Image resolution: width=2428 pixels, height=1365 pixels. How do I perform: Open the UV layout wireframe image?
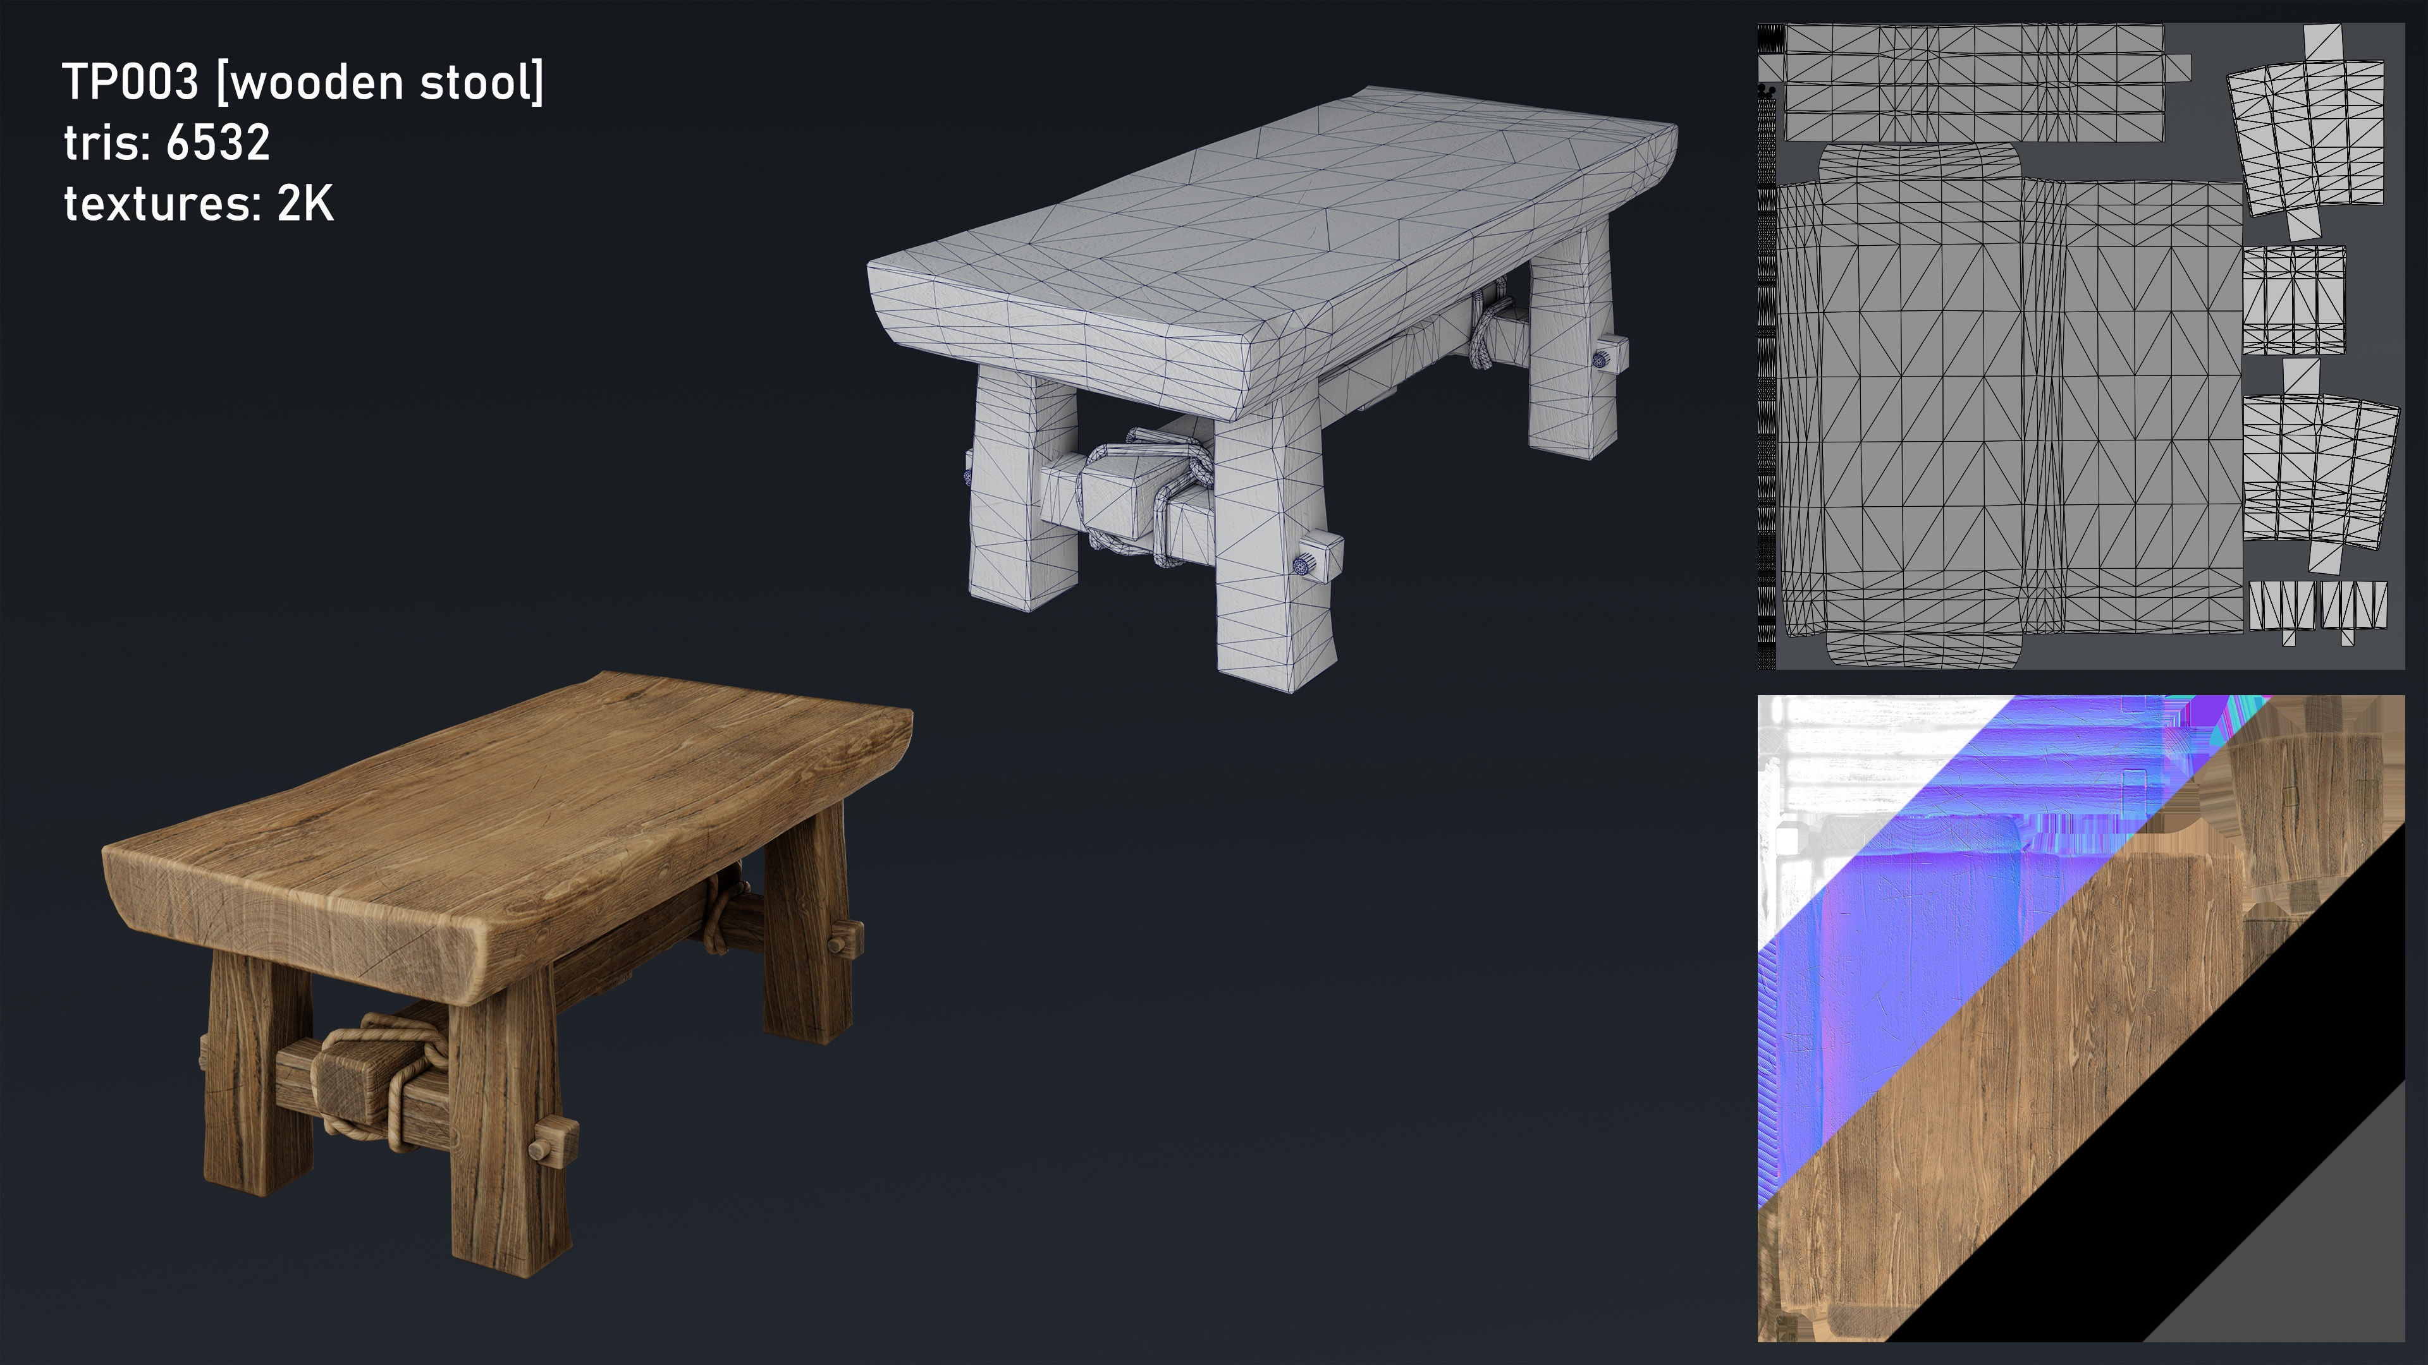(2081, 347)
